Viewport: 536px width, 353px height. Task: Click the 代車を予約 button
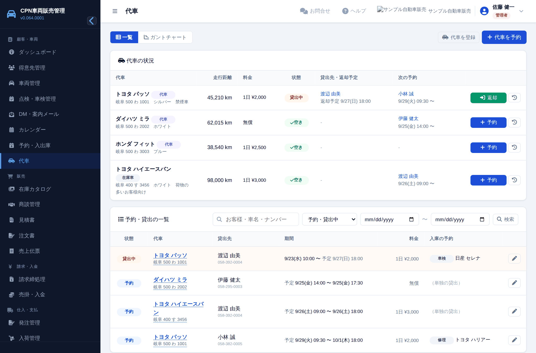point(504,37)
